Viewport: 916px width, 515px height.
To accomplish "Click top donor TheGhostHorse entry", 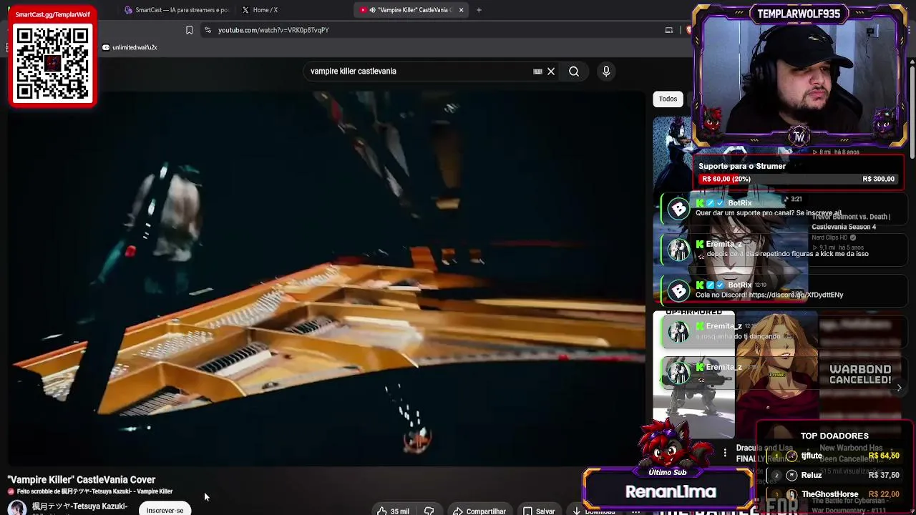I will coord(834,494).
